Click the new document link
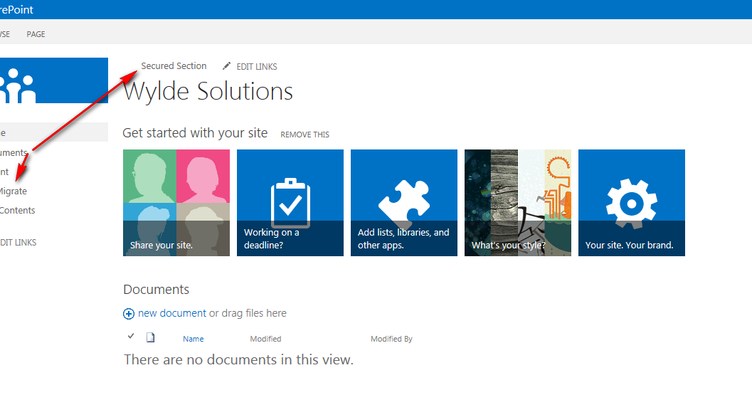Image resolution: width=752 pixels, height=395 pixels. point(171,313)
